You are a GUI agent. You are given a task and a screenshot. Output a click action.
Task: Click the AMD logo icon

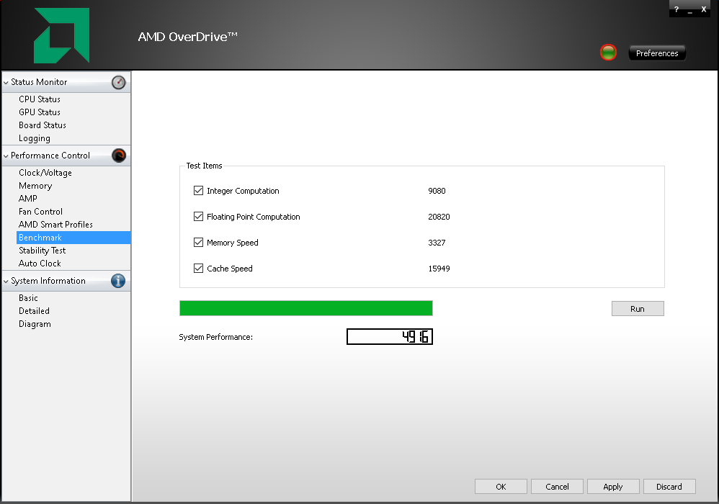click(61, 35)
